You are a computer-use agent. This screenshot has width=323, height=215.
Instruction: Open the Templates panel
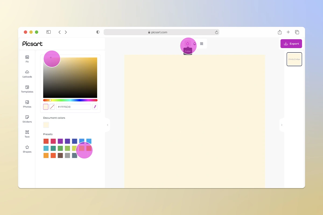(27, 89)
